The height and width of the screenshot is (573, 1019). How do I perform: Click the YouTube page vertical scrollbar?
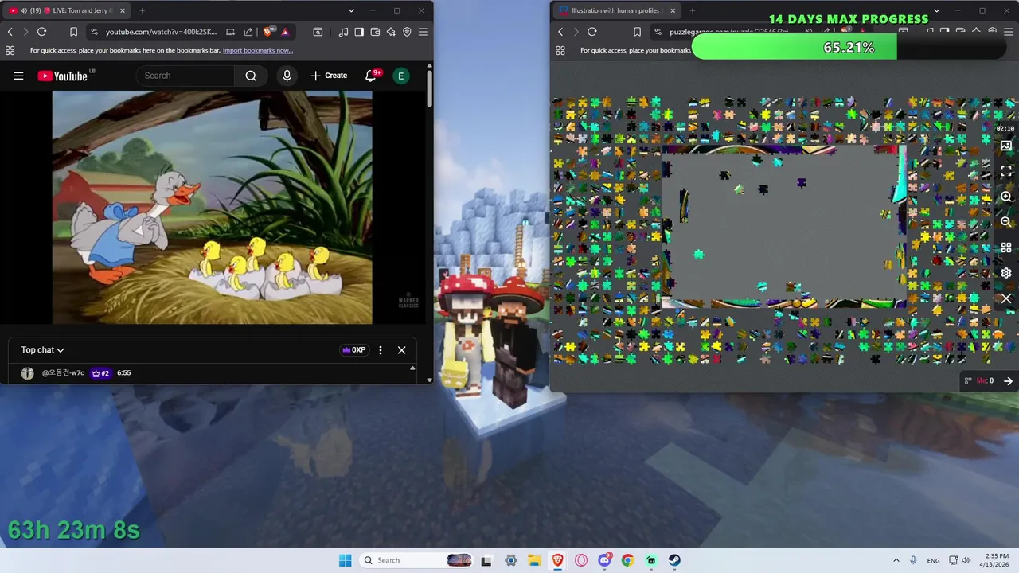430,89
